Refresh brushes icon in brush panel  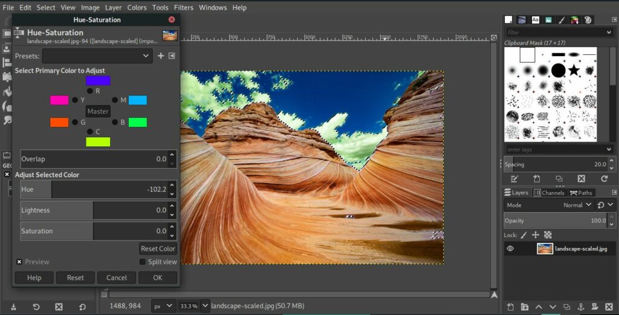[x=604, y=179]
